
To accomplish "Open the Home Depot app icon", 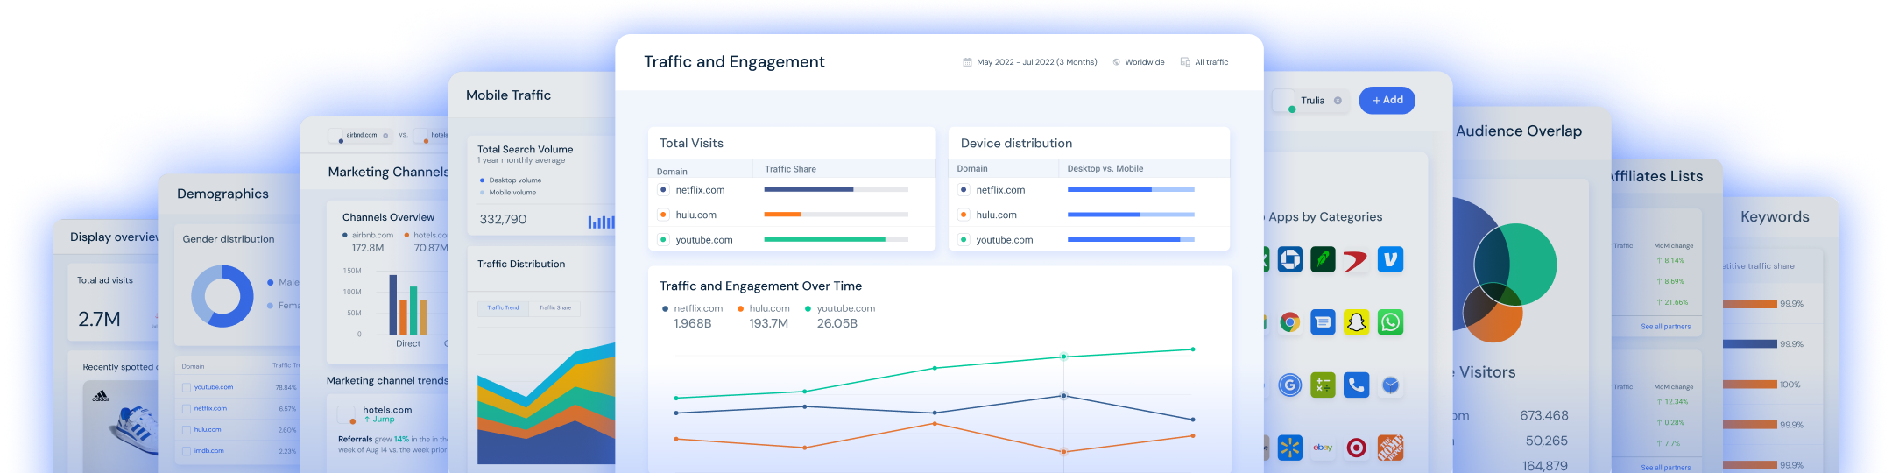I will click(x=1390, y=448).
